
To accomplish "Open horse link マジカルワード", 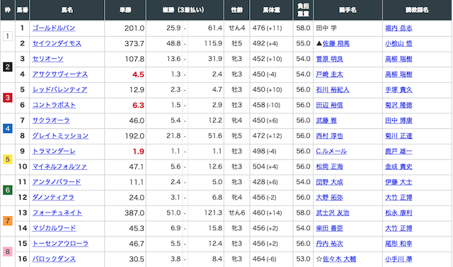I will (54, 228).
